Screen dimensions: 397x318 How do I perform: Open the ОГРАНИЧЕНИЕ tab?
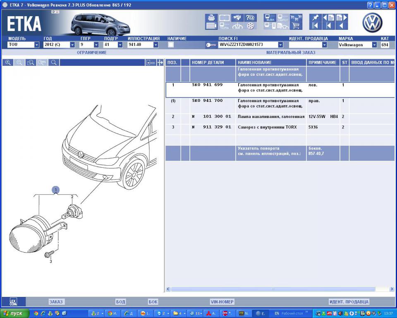coord(92,53)
